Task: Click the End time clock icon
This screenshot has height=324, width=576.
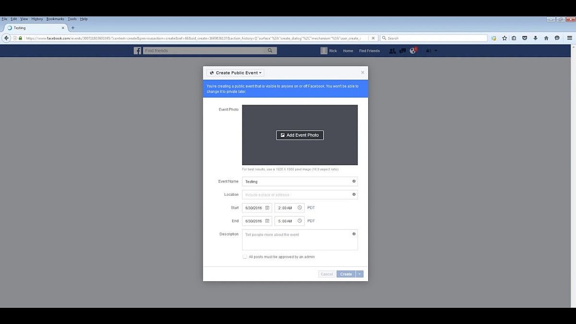Action: [300, 221]
